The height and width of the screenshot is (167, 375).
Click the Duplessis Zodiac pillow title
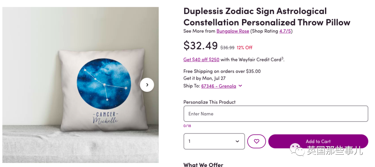(x=266, y=17)
